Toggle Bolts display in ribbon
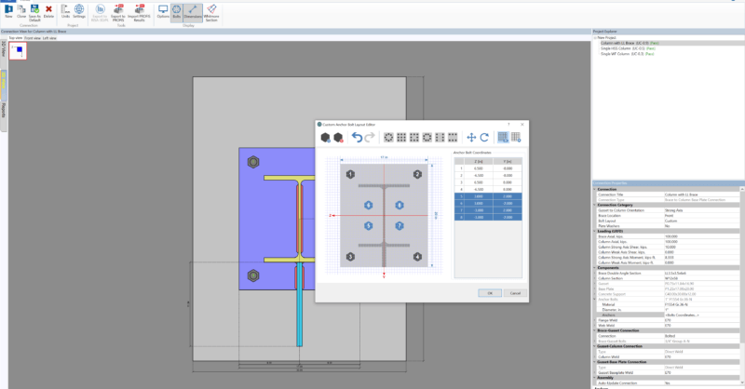 pos(177,13)
